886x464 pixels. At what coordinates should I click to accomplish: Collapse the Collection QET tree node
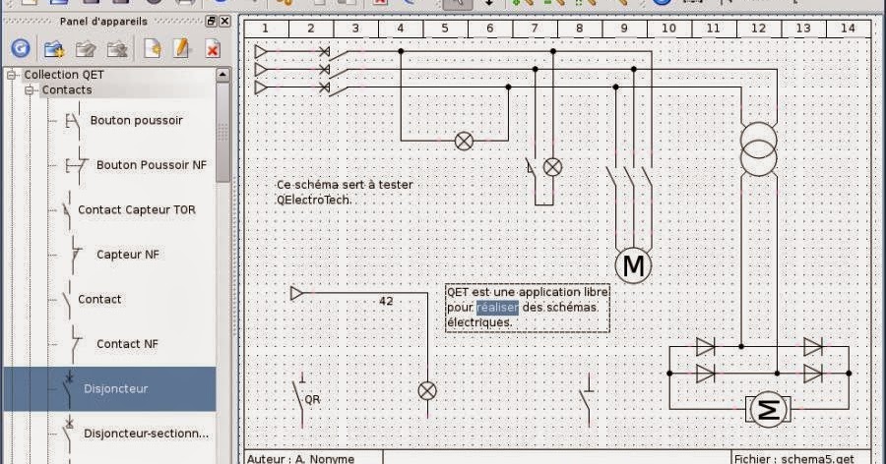tap(11, 75)
